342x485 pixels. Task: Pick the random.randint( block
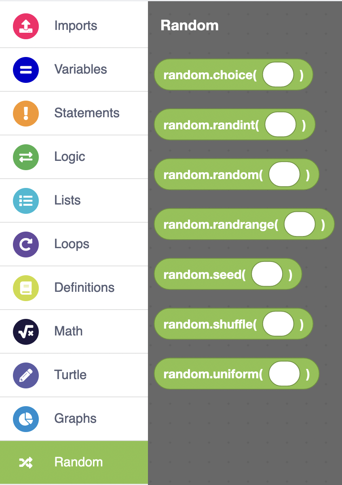coord(211,125)
